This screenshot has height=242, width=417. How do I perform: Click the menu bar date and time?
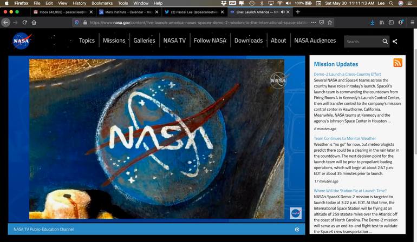[x=349, y=3]
